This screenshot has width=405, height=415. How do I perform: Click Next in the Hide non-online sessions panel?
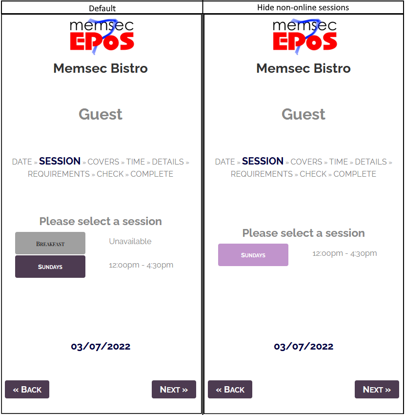click(377, 390)
